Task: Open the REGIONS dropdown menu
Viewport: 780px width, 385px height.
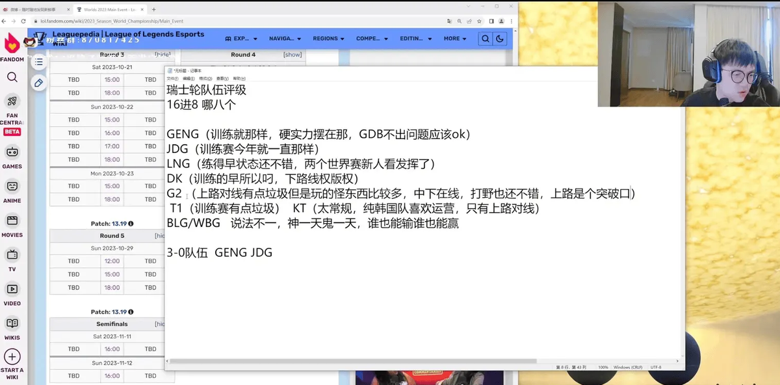Action: pos(328,38)
